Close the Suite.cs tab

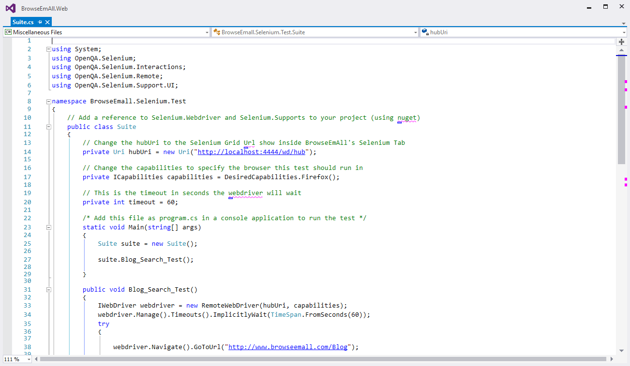47,22
